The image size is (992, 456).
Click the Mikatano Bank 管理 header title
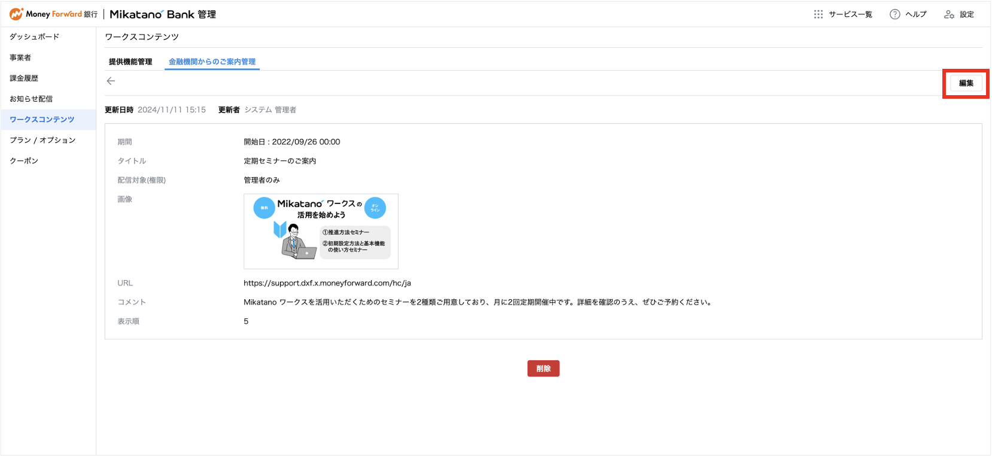point(163,14)
